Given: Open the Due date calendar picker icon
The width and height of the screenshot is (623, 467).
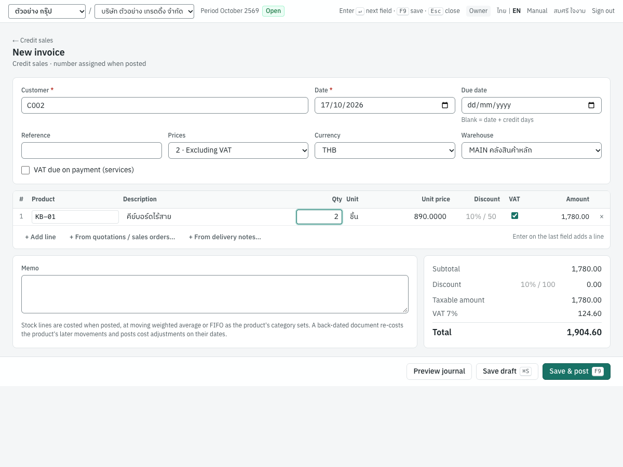Looking at the screenshot, I should pyautogui.click(x=591, y=105).
